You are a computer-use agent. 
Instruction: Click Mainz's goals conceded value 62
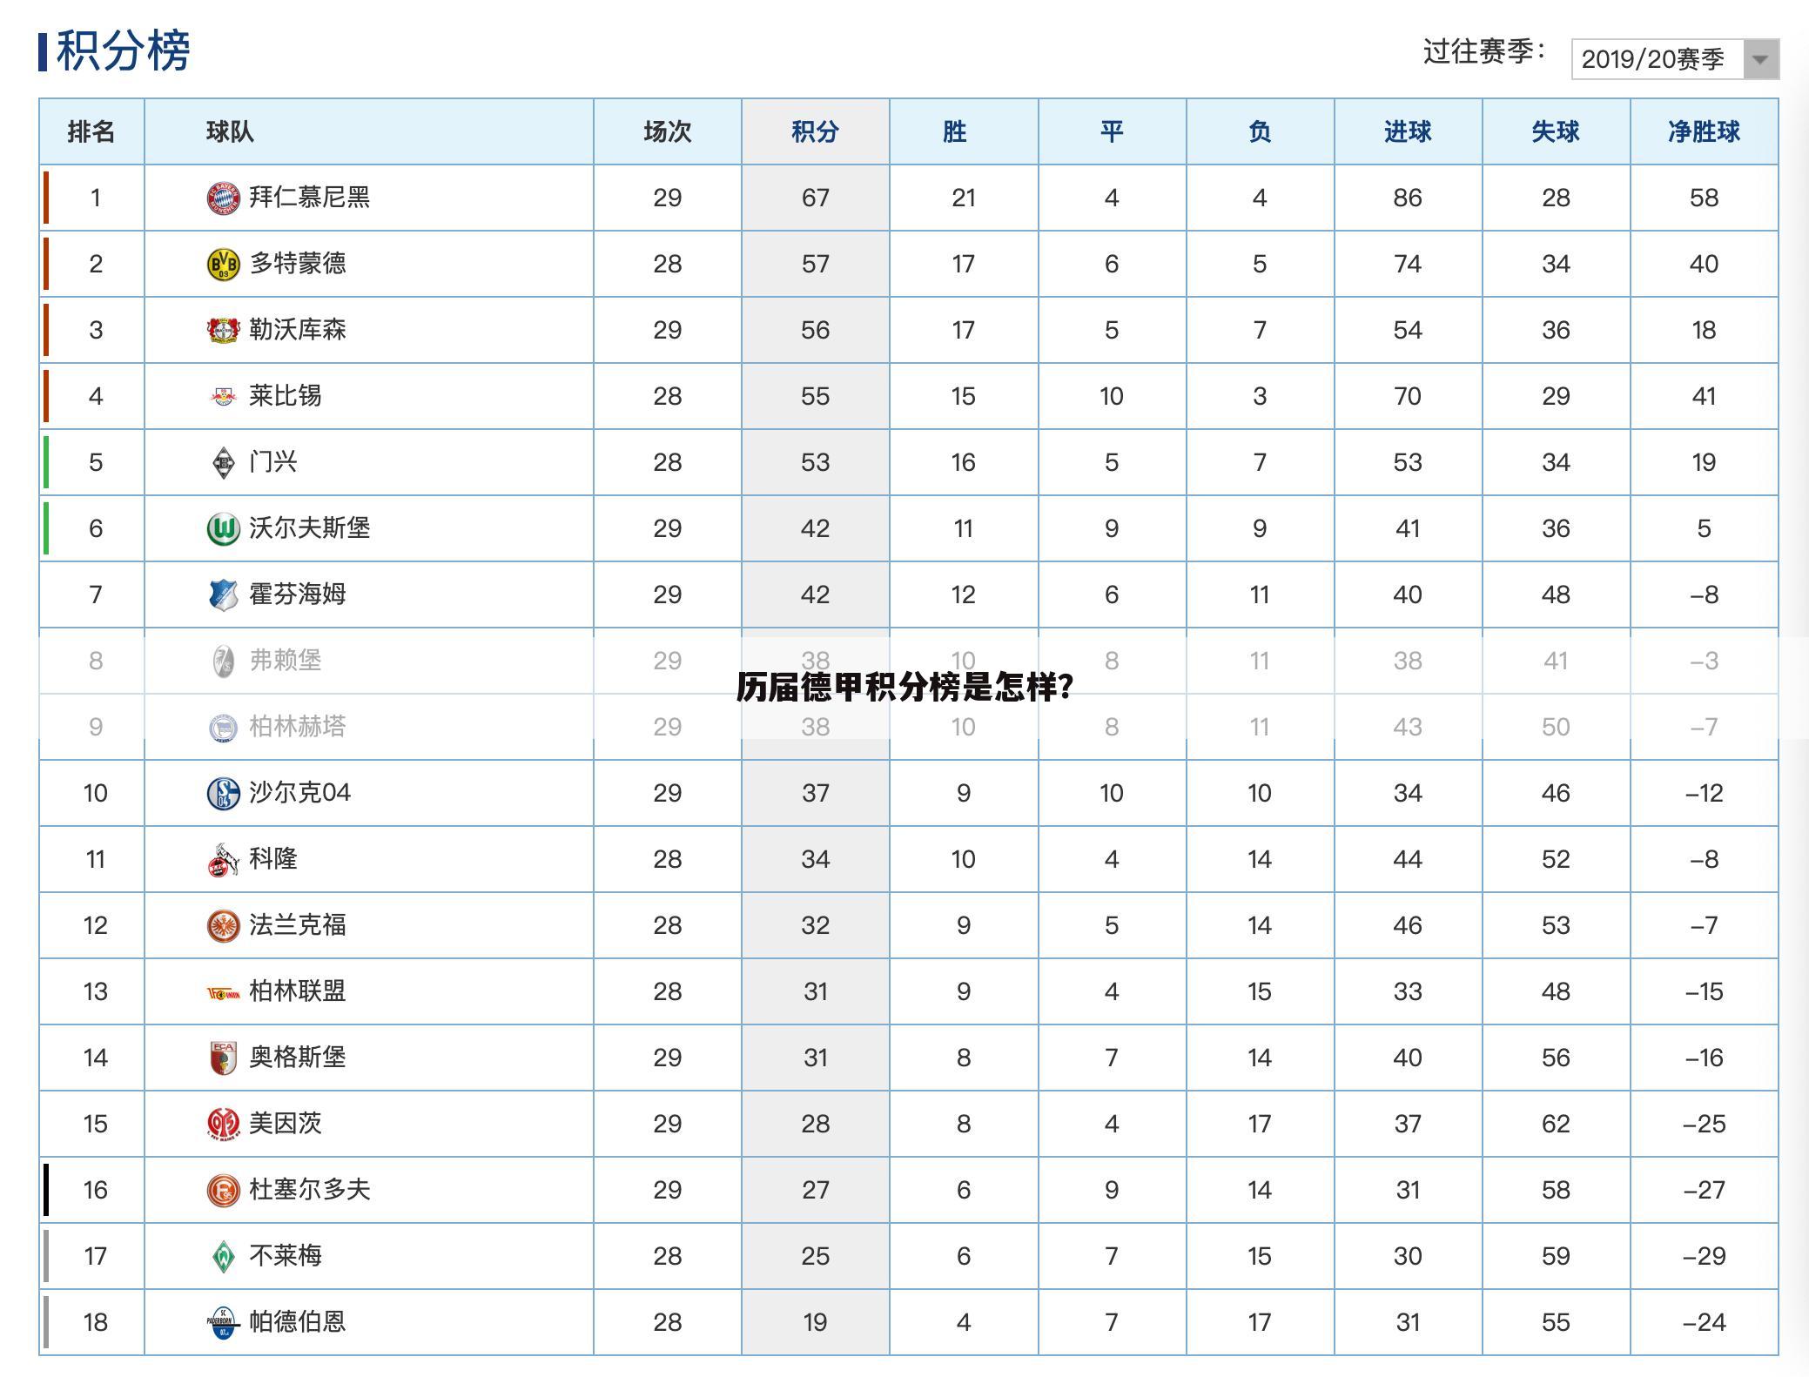[x=1556, y=1125]
